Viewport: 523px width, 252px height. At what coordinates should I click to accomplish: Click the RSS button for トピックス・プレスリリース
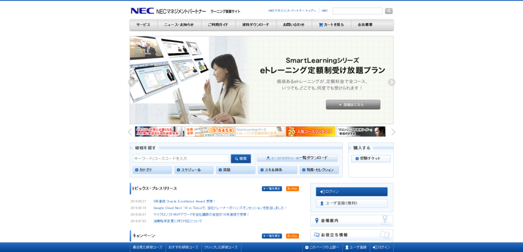293,189
